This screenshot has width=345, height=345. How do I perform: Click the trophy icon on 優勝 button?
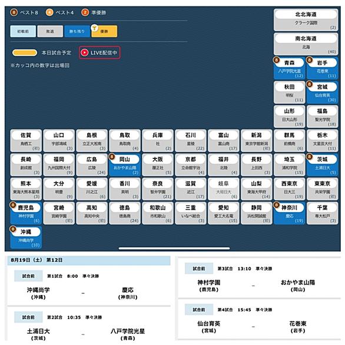(94, 28)
